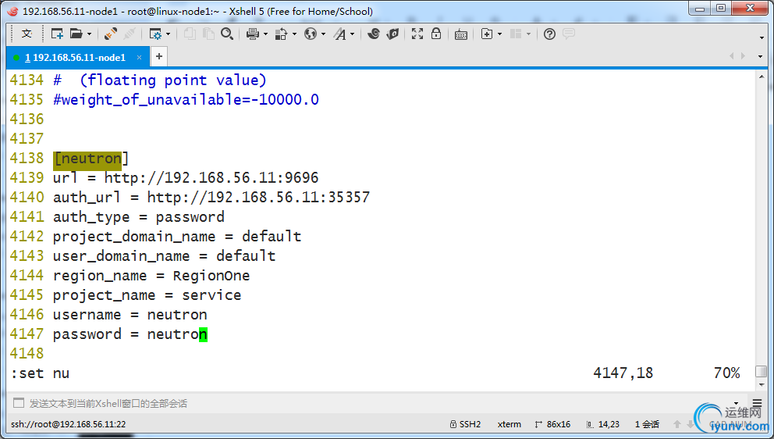The image size is (774, 439).
Task: Click the color scheme icon
Action: 282,34
